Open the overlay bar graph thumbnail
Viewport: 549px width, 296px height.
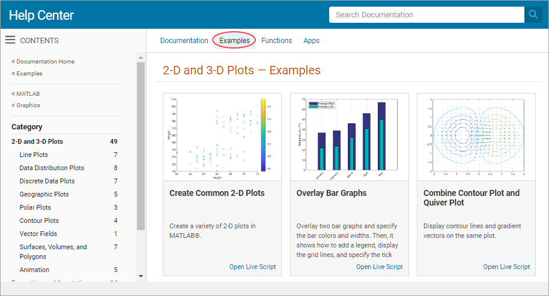pos(349,136)
